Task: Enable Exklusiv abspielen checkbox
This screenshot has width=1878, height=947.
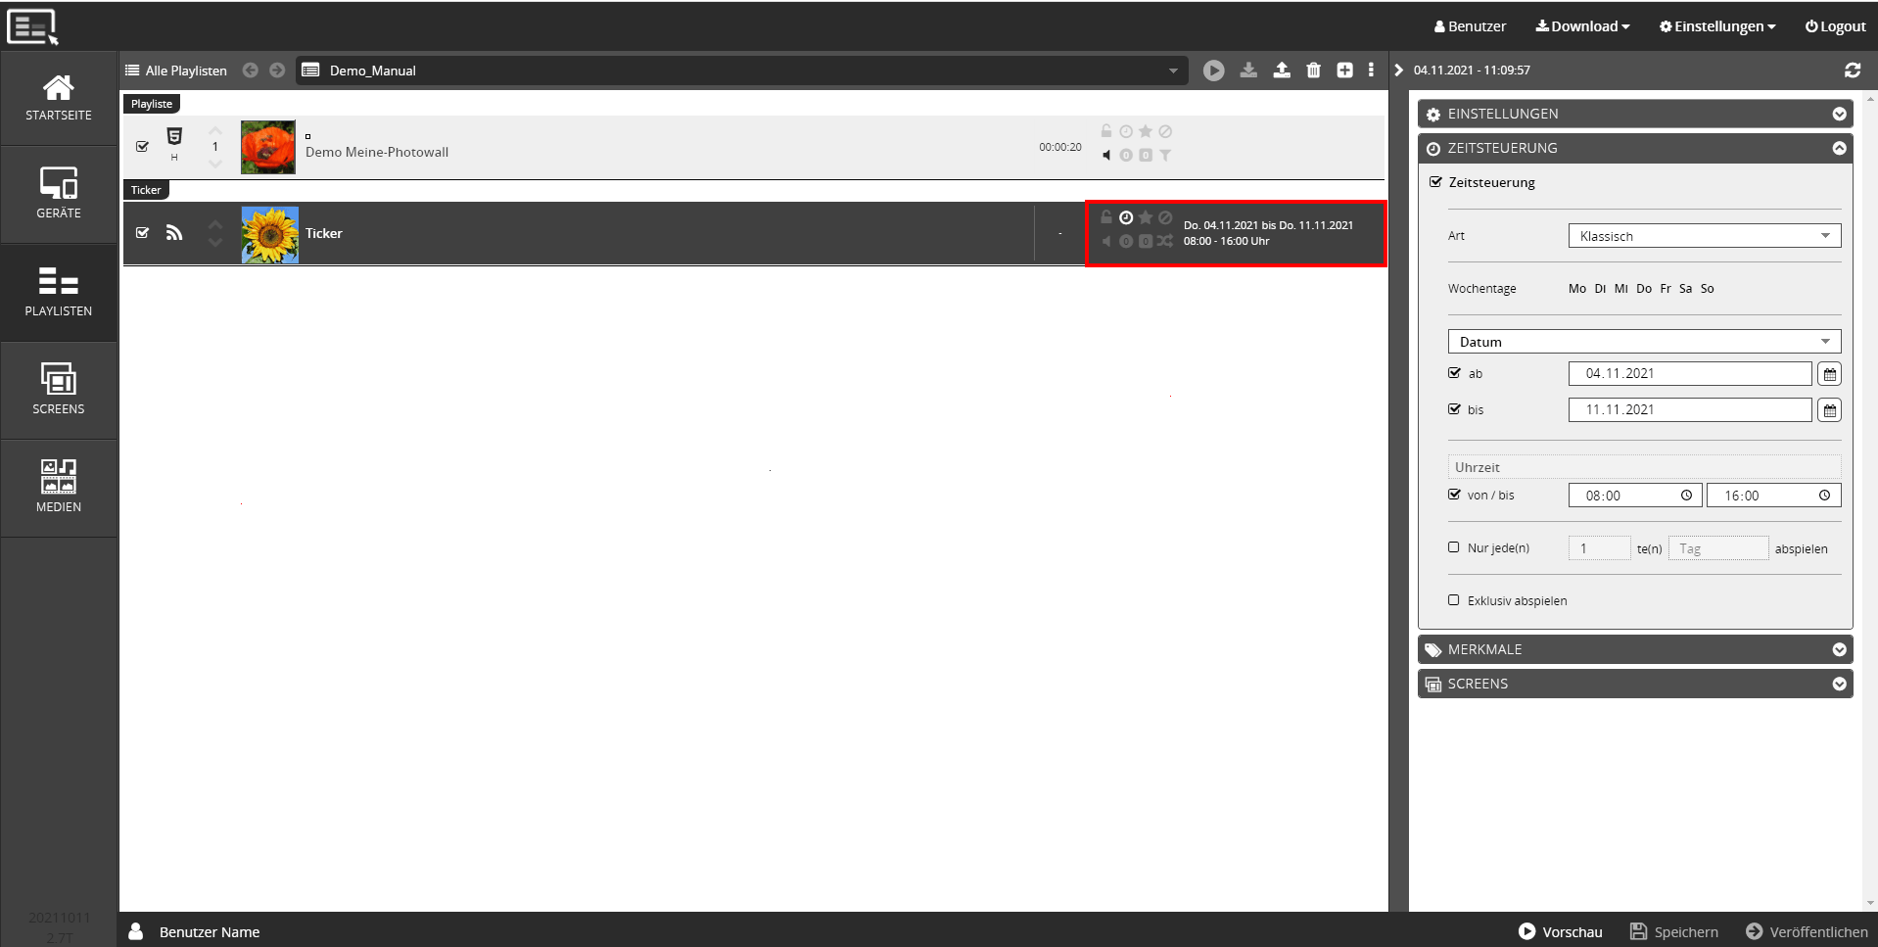Action: point(1454,600)
